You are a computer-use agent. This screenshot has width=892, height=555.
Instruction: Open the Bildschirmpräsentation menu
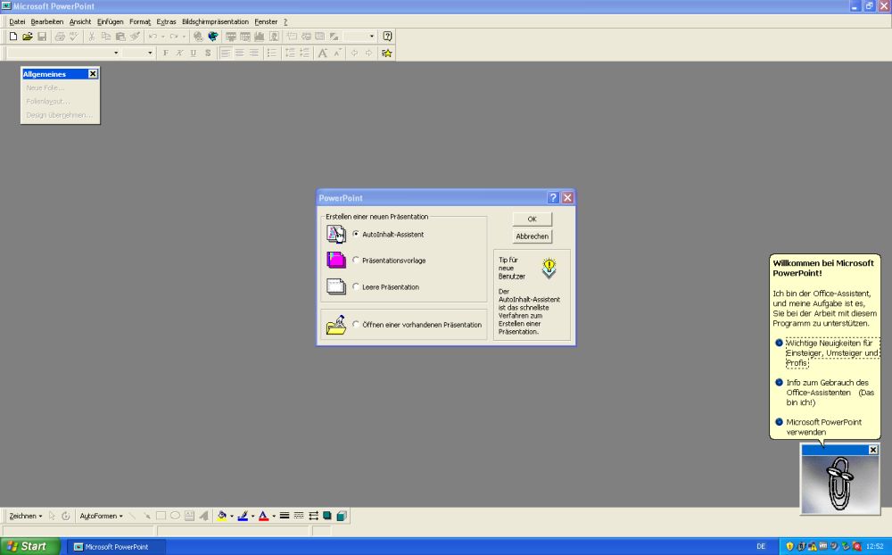tap(216, 21)
